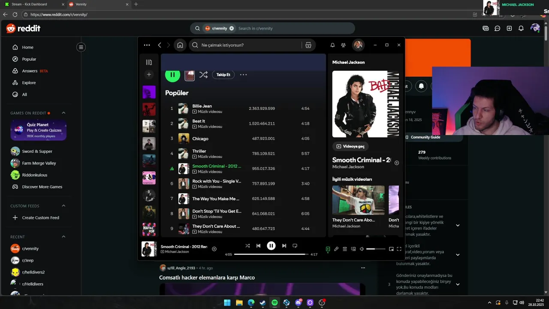
Task: Seek within the song progress bar
Action: point(271,254)
